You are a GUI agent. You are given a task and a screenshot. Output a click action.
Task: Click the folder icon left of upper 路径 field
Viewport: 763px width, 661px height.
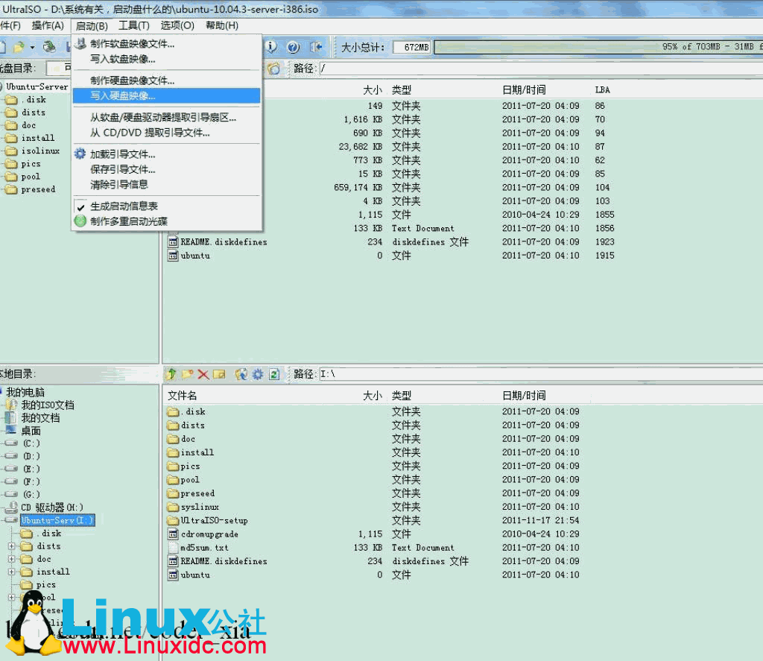(x=274, y=69)
